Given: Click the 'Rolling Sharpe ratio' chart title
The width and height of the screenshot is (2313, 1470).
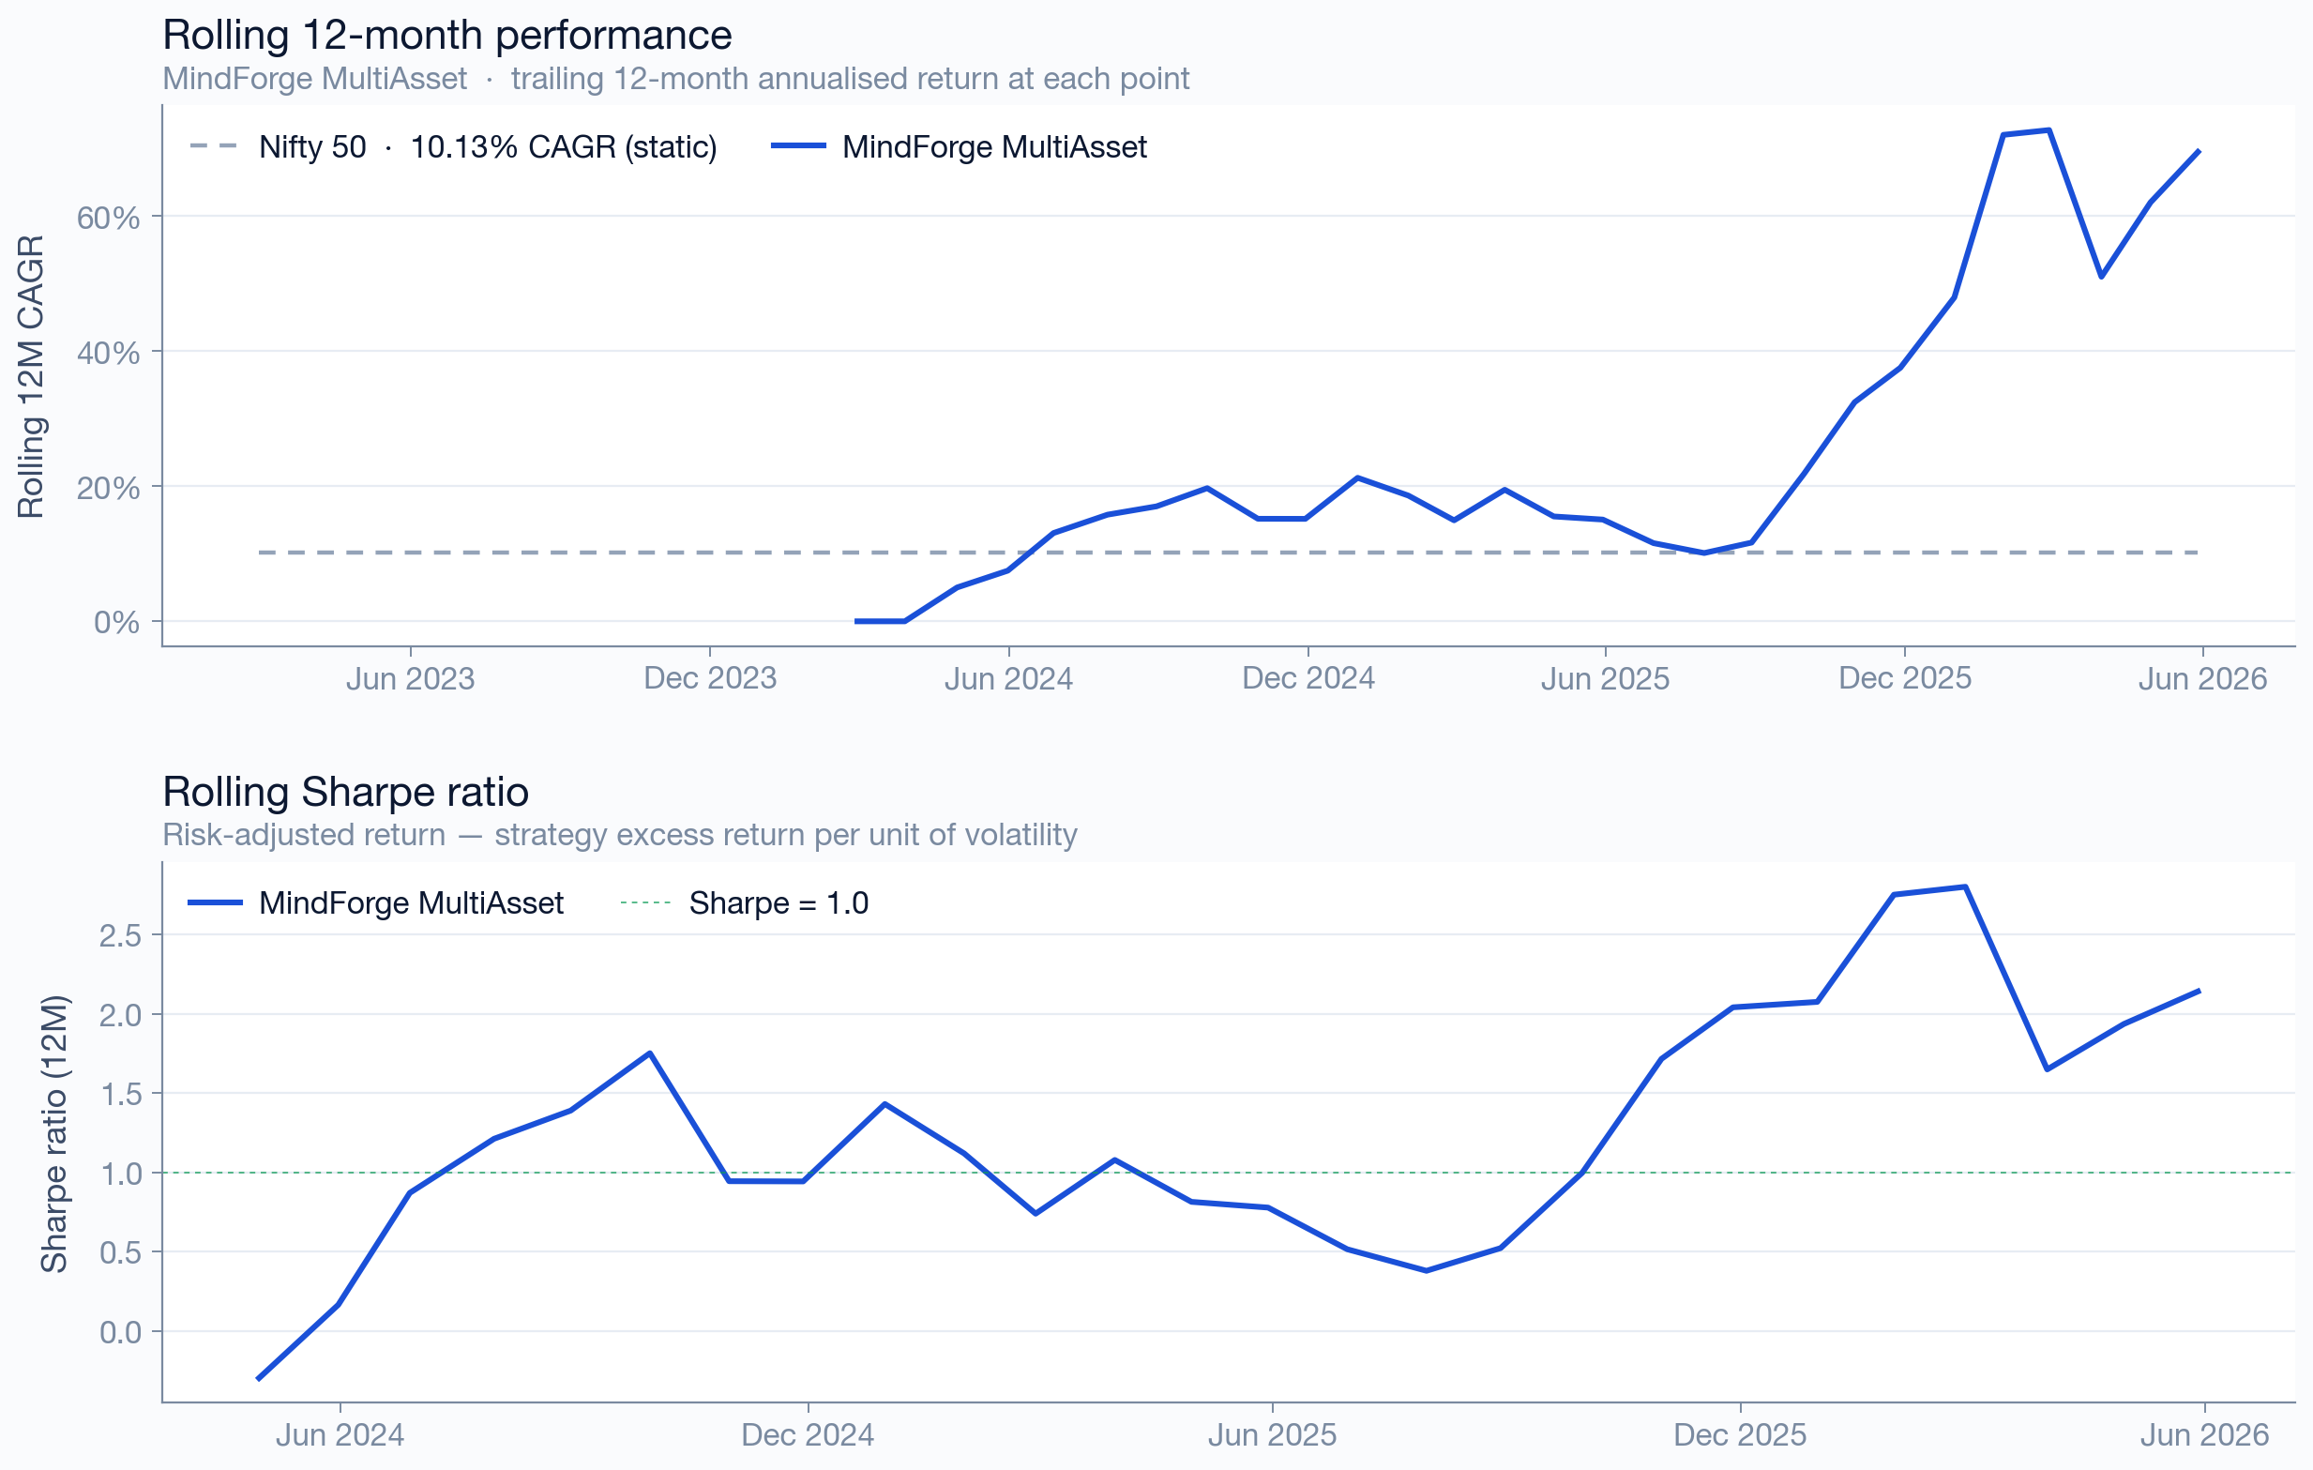Looking at the screenshot, I should pyautogui.click(x=346, y=793).
